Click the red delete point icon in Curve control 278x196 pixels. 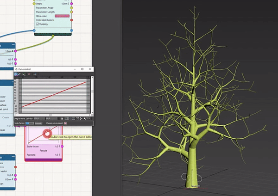click(28, 74)
